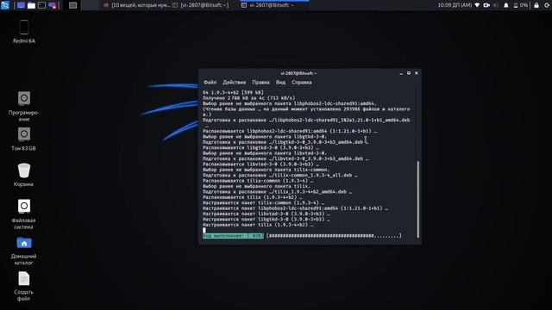Viewport: 552px width, 310px height.
Task: Switch to the active vi-2807@Bitsoft taskbar window
Action: tap(274, 5)
